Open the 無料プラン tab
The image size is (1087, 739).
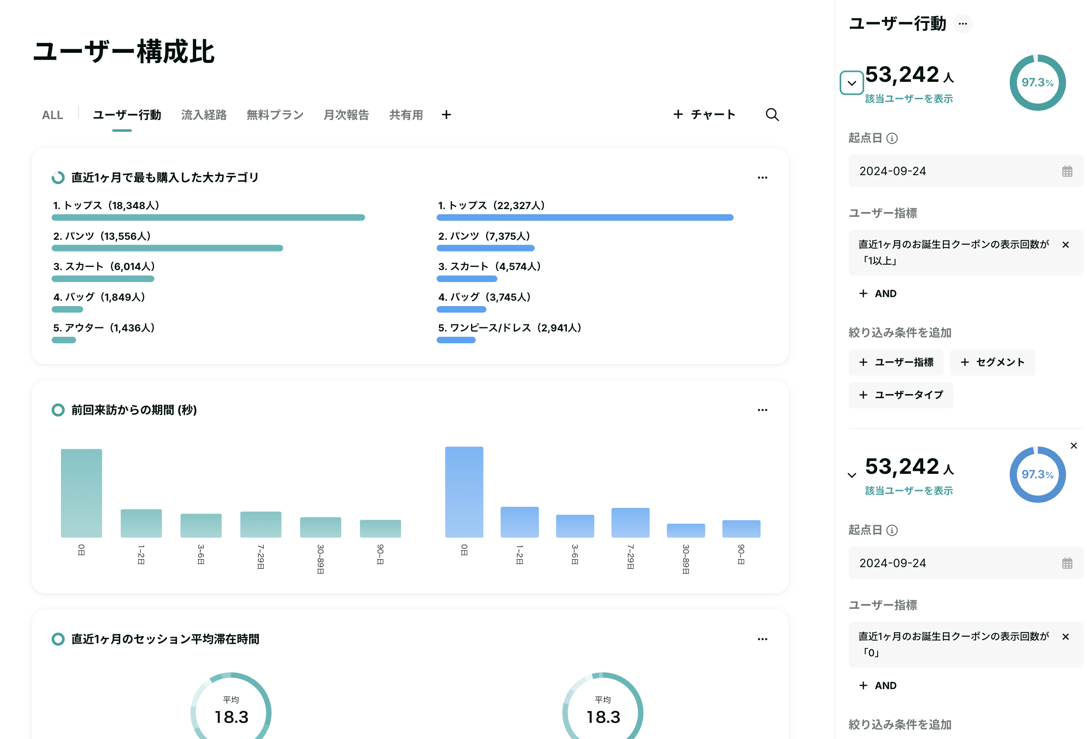(275, 115)
